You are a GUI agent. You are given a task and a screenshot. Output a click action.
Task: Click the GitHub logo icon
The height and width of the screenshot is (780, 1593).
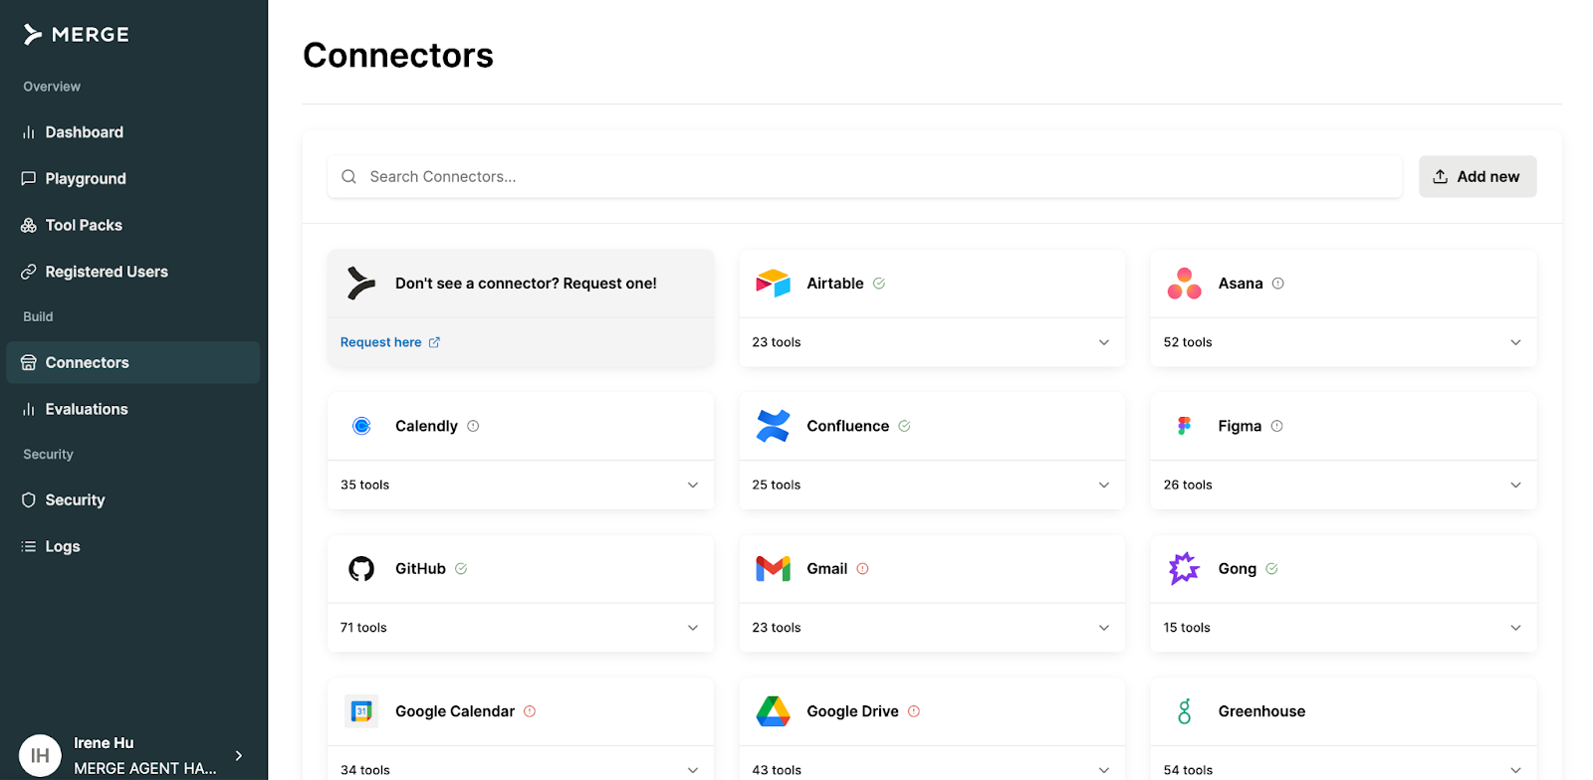(x=361, y=568)
